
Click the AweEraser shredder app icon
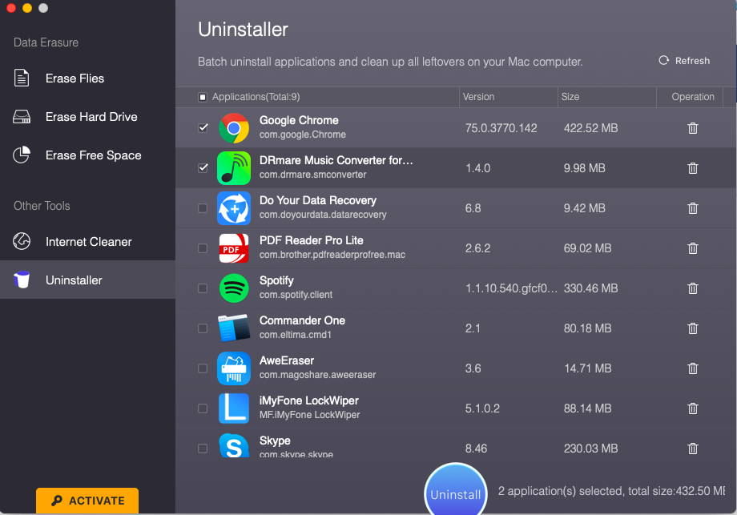[x=234, y=368]
